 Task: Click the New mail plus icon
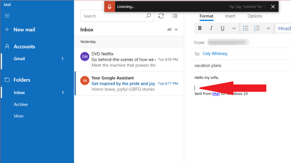pos(7,29)
